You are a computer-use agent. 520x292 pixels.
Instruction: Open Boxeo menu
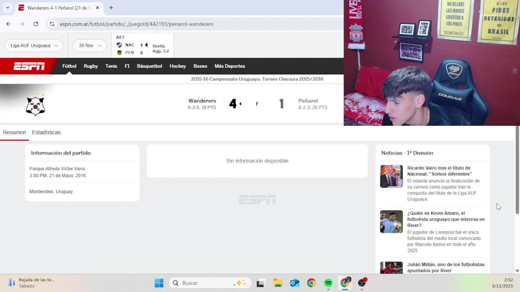(x=200, y=66)
